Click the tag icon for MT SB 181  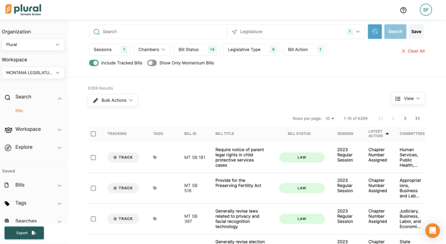click(155, 157)
